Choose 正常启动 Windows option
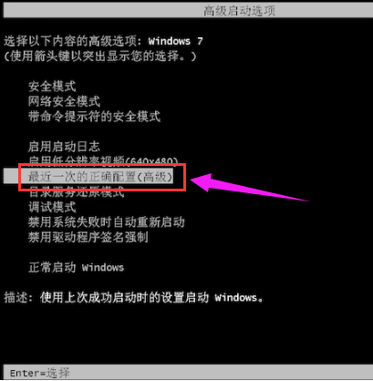 76,267
